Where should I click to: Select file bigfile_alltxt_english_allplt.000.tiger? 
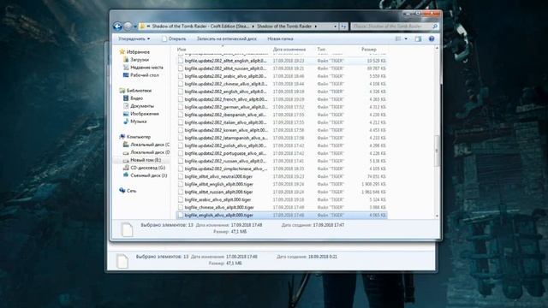pyautogui.click(x=282, y=184)
